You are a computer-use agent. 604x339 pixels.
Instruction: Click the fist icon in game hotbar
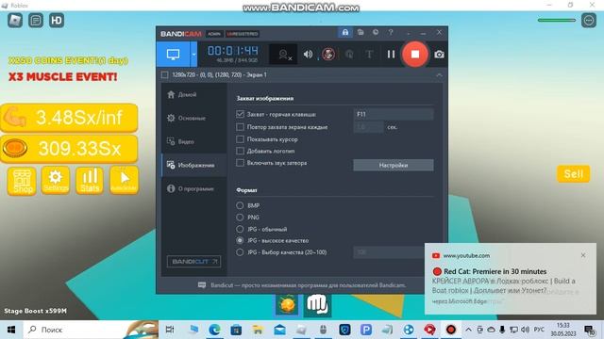click(317, 305)
